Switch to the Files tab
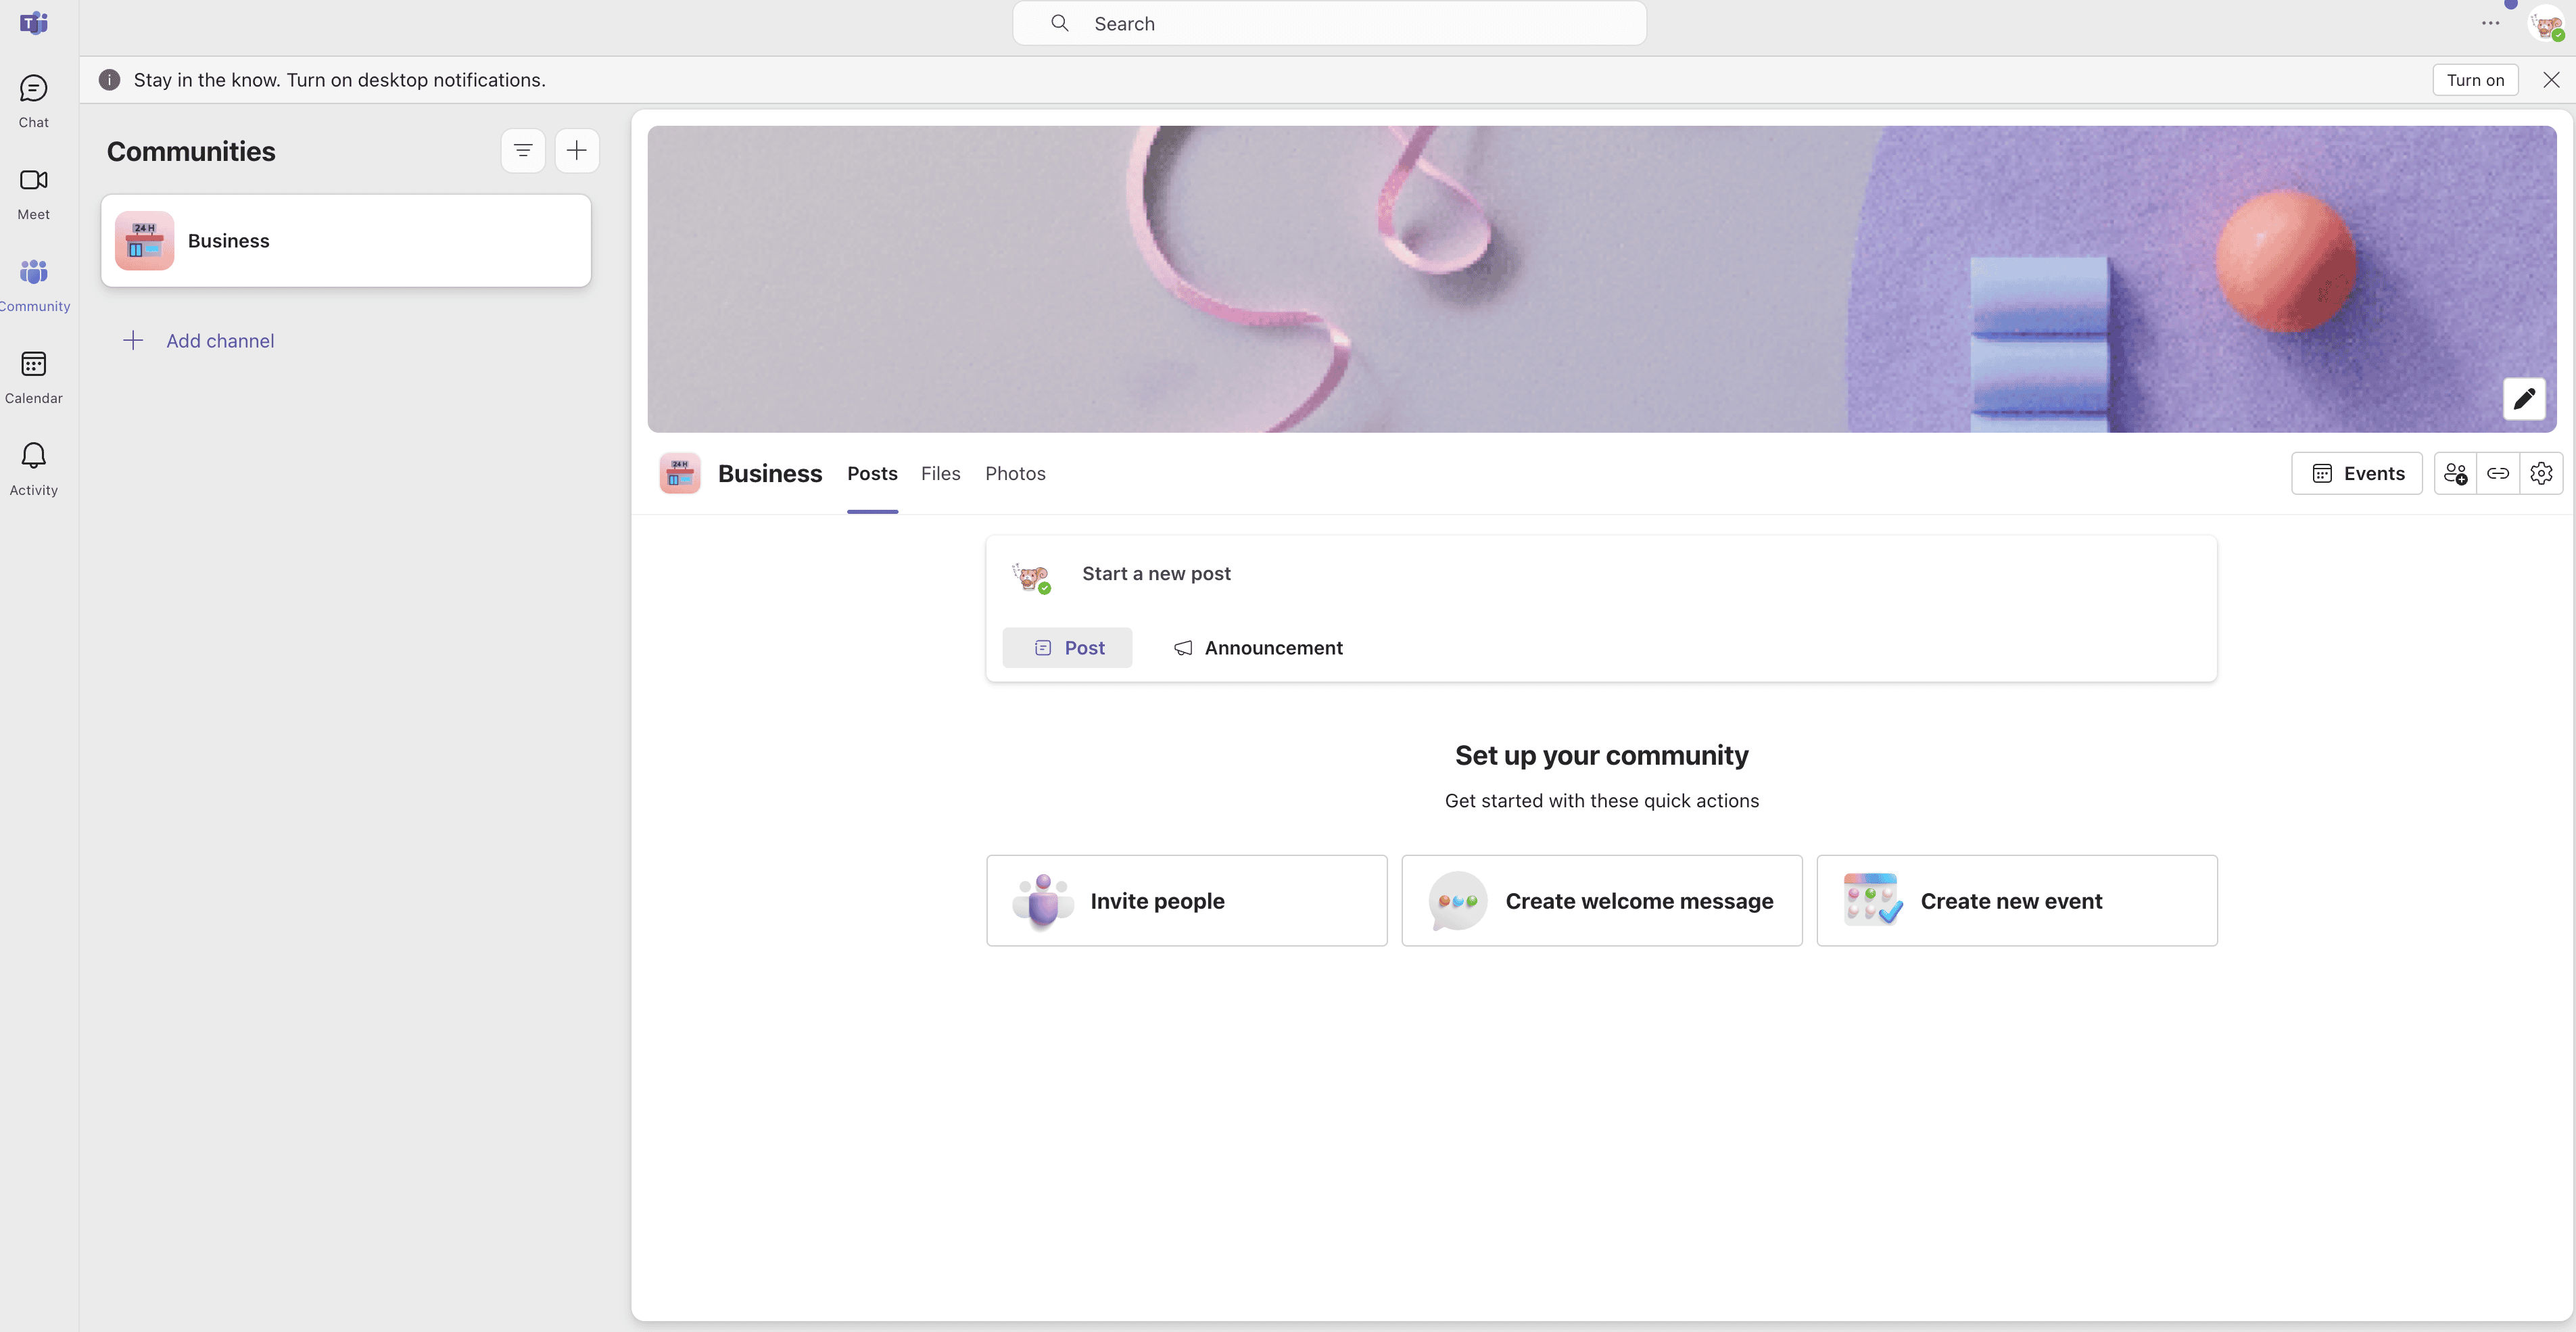 tap(940, 474)
